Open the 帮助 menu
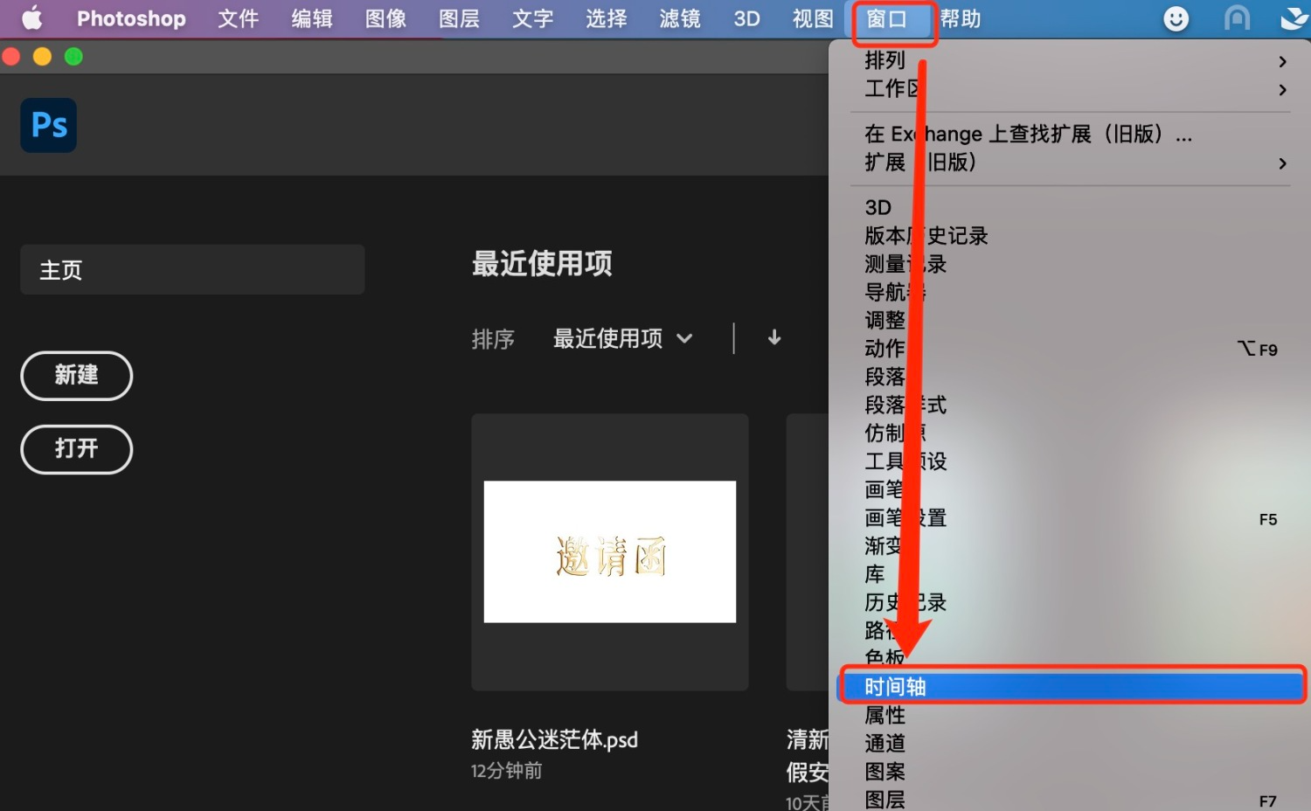 (x=960, y=18)
